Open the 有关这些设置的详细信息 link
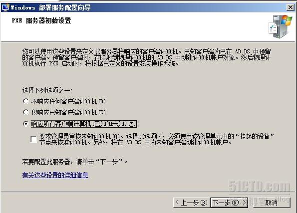Screen dimensions: 297x213 (55, 175)
